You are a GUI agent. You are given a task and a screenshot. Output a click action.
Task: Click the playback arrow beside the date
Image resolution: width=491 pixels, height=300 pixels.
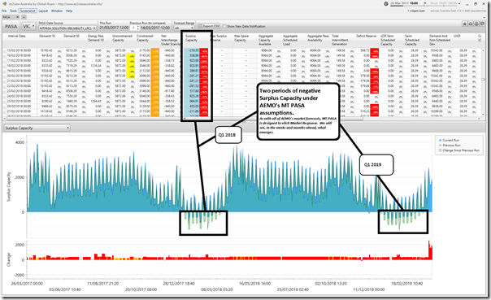click(425, 3)
